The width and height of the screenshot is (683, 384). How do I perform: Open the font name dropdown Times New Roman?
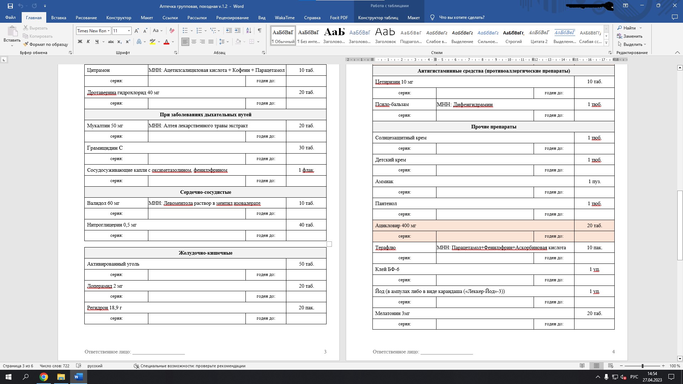(108, 31)
